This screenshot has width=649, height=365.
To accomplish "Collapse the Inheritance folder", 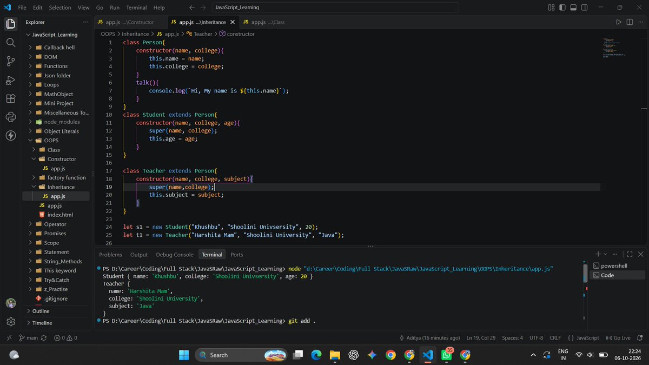I will click(56, 187).
